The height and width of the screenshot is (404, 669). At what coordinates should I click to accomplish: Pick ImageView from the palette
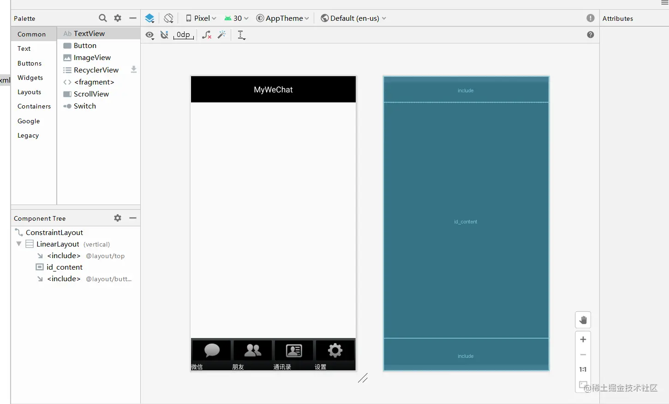(99, 58)
